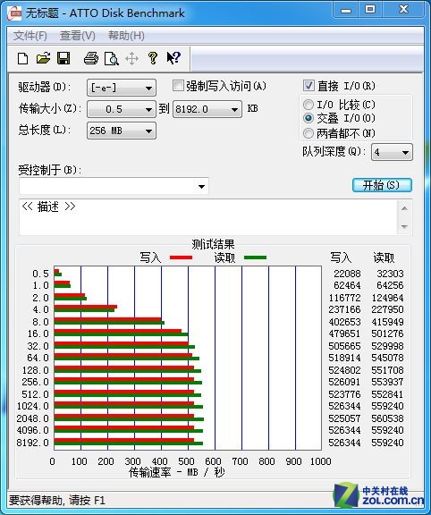Open the 查看(V) menu
The image size is (431, 515).
tap(78, 36)
